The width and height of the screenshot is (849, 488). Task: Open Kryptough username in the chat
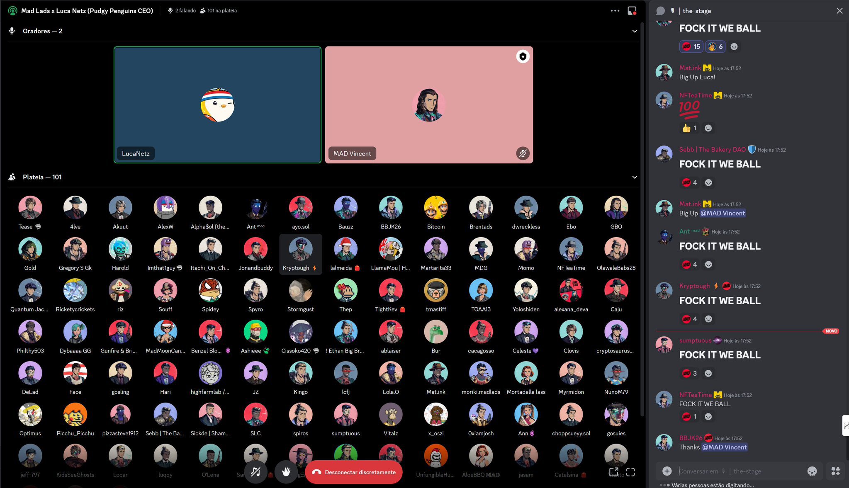coord(694,286)
